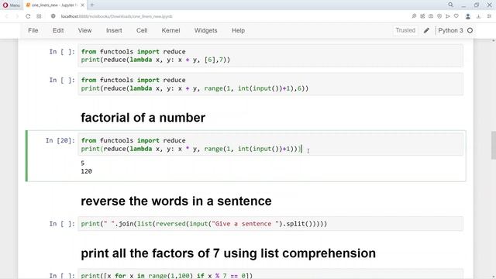Click the page vertical scrollbar thumb

coord(494,146)
